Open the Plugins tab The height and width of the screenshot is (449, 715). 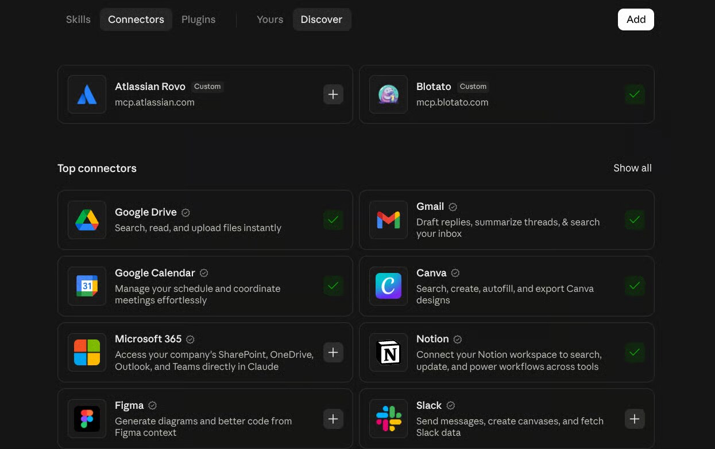(198, 19)
